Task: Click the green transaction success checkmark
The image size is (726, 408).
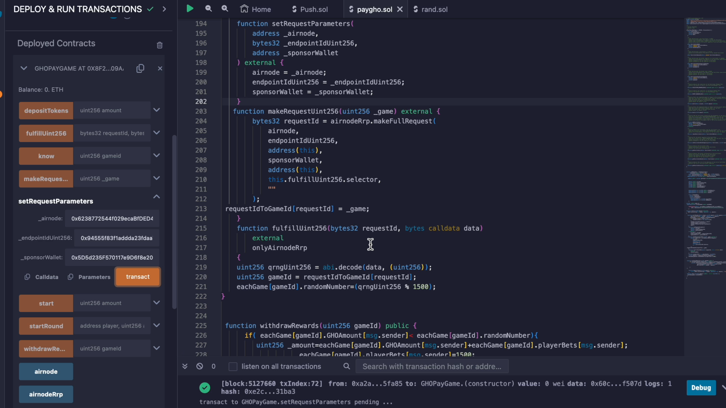Action: pyautogui.click(x=205, y=388)
